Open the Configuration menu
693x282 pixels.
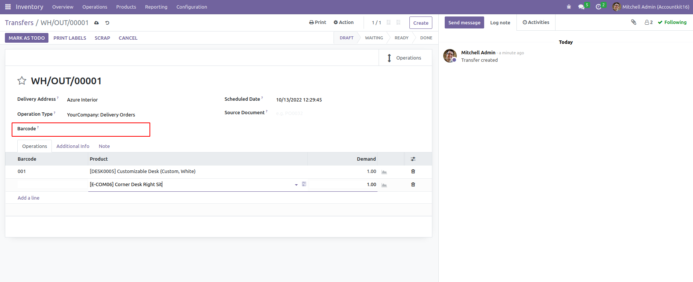[x=192, y=7]
